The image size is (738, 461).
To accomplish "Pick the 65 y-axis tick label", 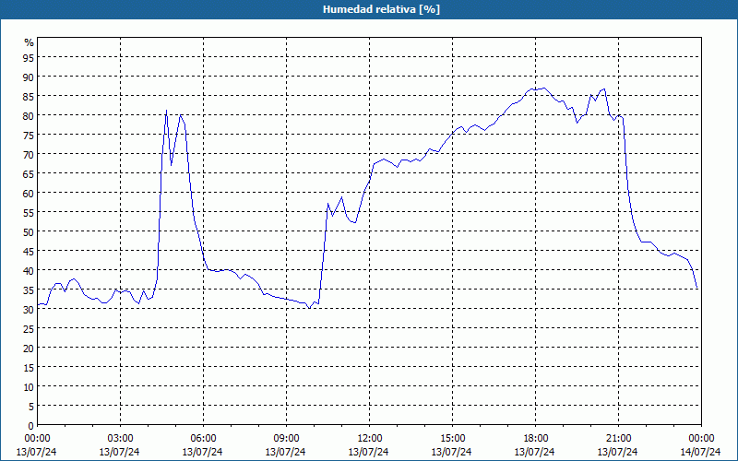I will (29, 173).
